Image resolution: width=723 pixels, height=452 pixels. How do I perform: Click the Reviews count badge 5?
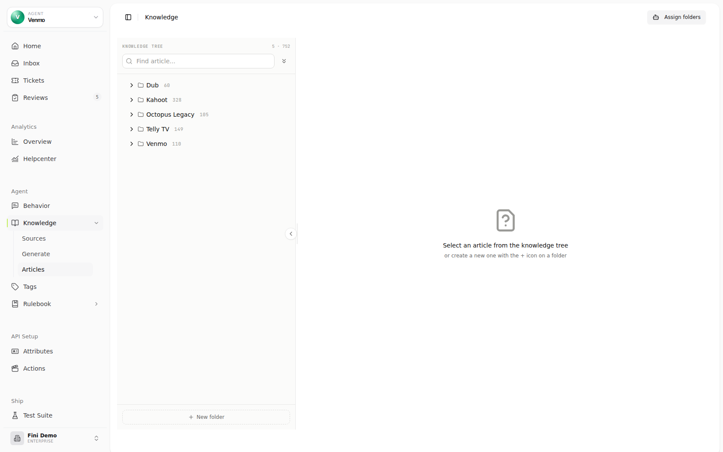point(97,97)
